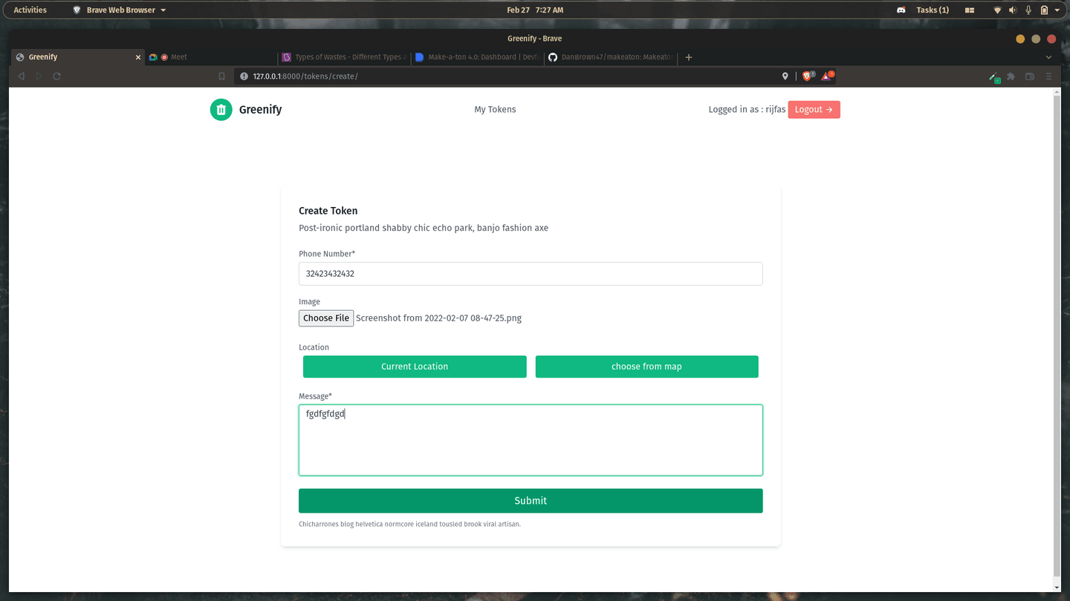1070x601 pixels.
Task: Click the battery icon in system tray
Action: coord(1044,10)
